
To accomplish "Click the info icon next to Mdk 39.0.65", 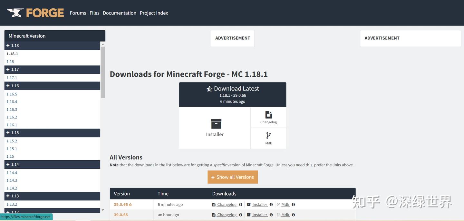I will (x=293, y=214).
